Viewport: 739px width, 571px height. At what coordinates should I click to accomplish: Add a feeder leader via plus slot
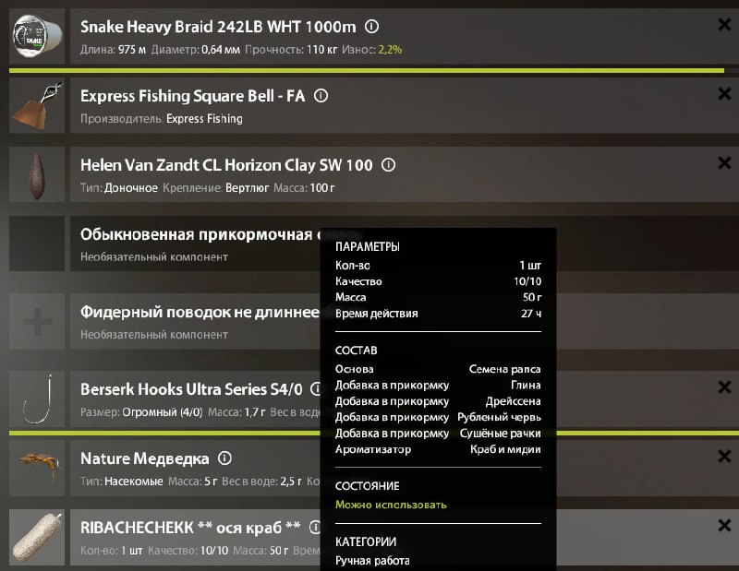tap(37, 322)
